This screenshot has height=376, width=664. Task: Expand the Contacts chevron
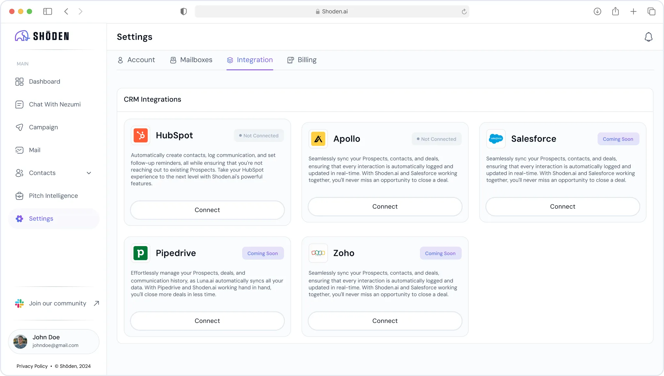coord(89,173)
